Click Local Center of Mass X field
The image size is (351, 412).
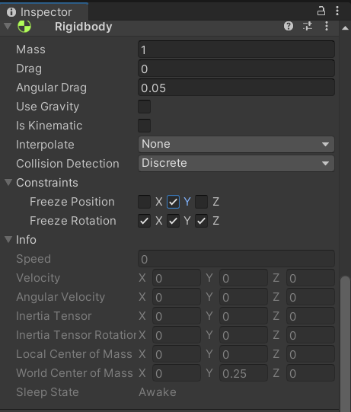(177, 354)
